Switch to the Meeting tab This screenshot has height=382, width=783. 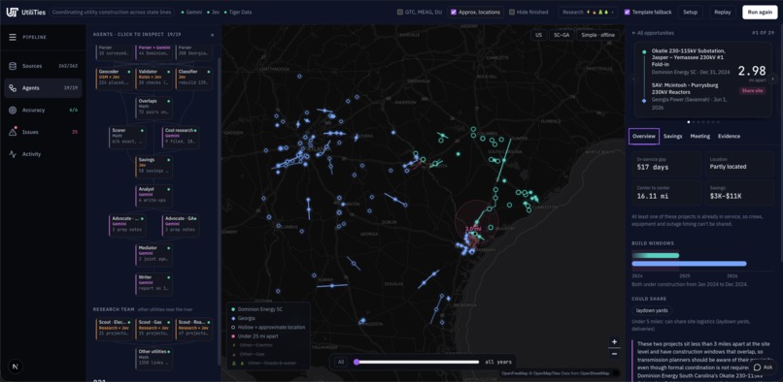point(700,136)
